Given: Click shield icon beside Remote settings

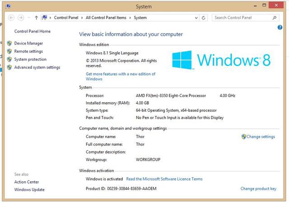Looking at the screenshot, I should (x=9, y=51).
